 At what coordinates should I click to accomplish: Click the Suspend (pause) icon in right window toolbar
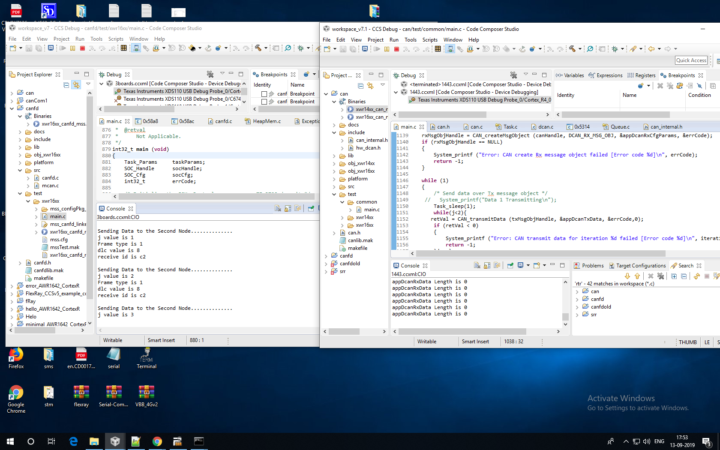click(x=387, y=49)
